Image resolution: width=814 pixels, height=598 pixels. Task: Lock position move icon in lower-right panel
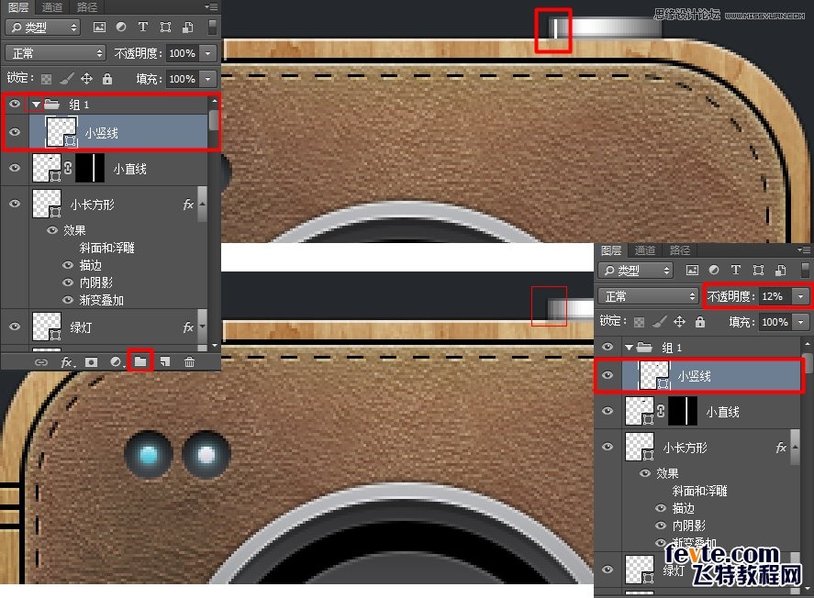(679, 322)
